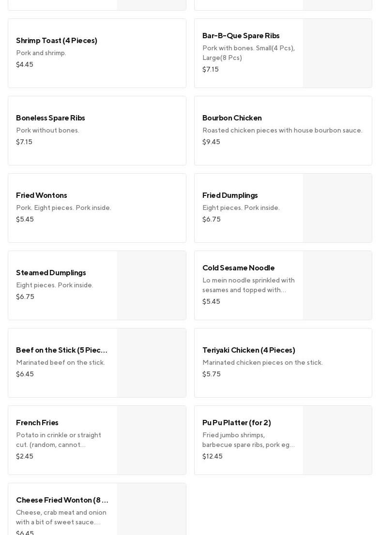Click the Beef on the Stick thumbnail

click(151, 363)
